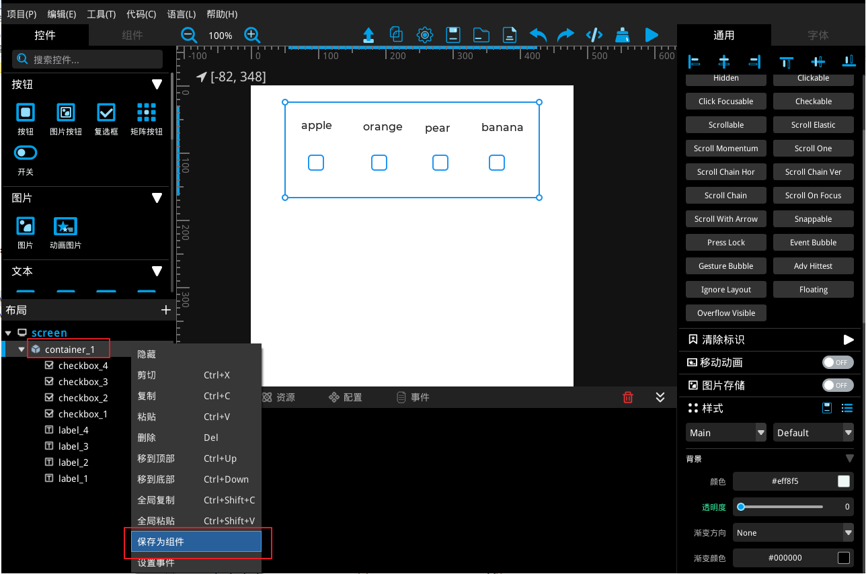Save the project with floppy icon
This screenshot has width=866, height=574.
click(452, 35)
